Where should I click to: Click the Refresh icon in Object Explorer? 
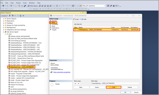[x=21, y=16]
